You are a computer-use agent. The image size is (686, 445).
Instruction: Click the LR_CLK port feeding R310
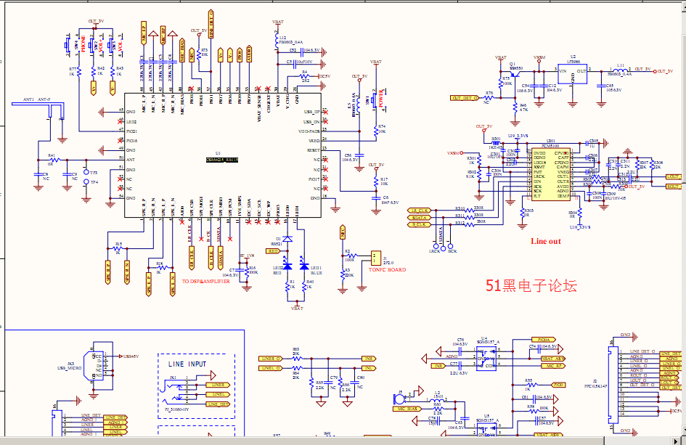coord(419,211)
